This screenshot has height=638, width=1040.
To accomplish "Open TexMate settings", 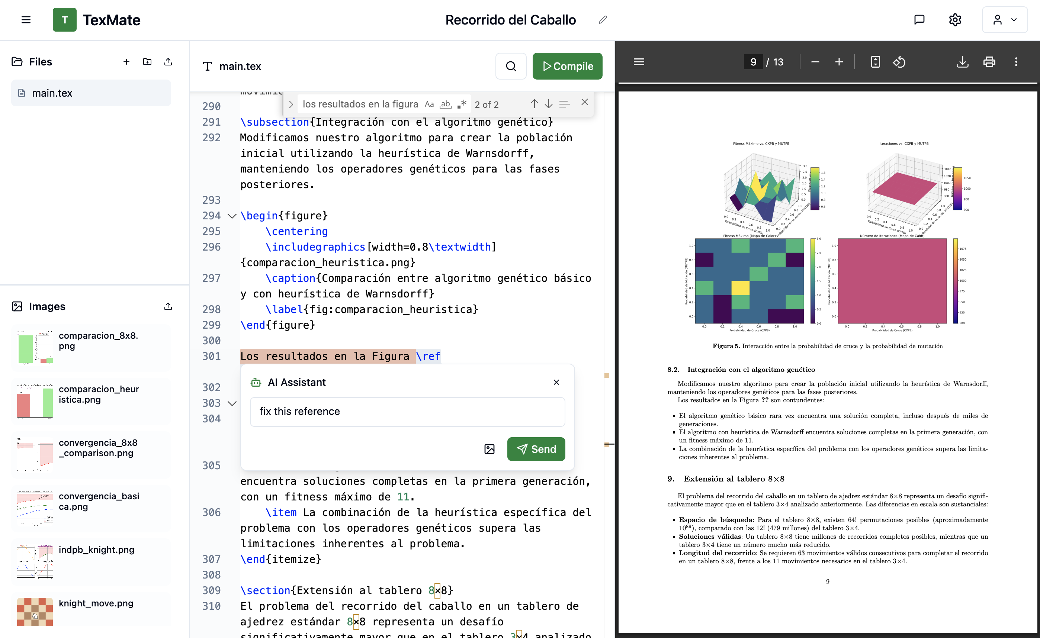I will point(955,19).
